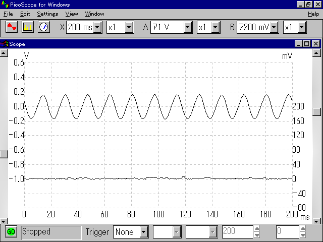Click the right scrollbar up arrow
This screenshot has width=323, height=242.
click(x=316, y=53)
